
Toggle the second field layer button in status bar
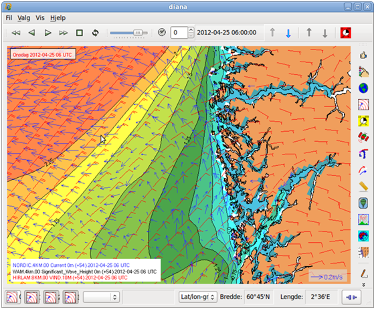(x=32, y=297)
